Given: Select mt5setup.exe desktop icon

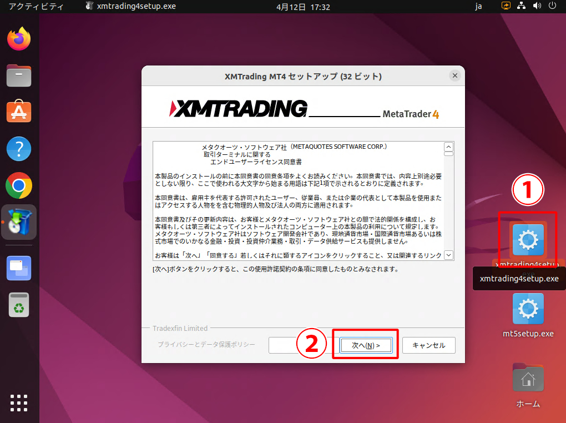Looking at the screenshot, I should (528, 310).
